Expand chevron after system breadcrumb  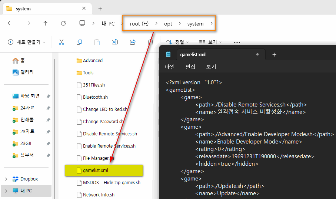[212, 23]
